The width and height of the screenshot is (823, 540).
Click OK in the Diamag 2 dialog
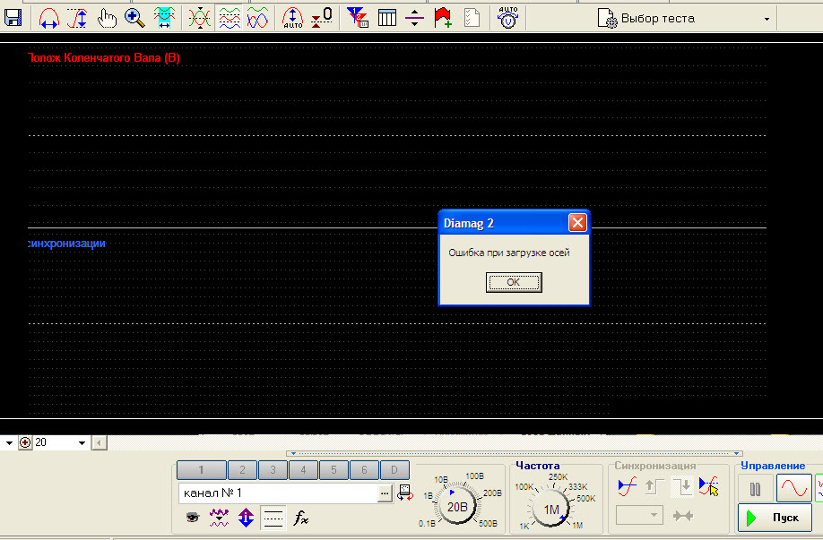[514, 282]
